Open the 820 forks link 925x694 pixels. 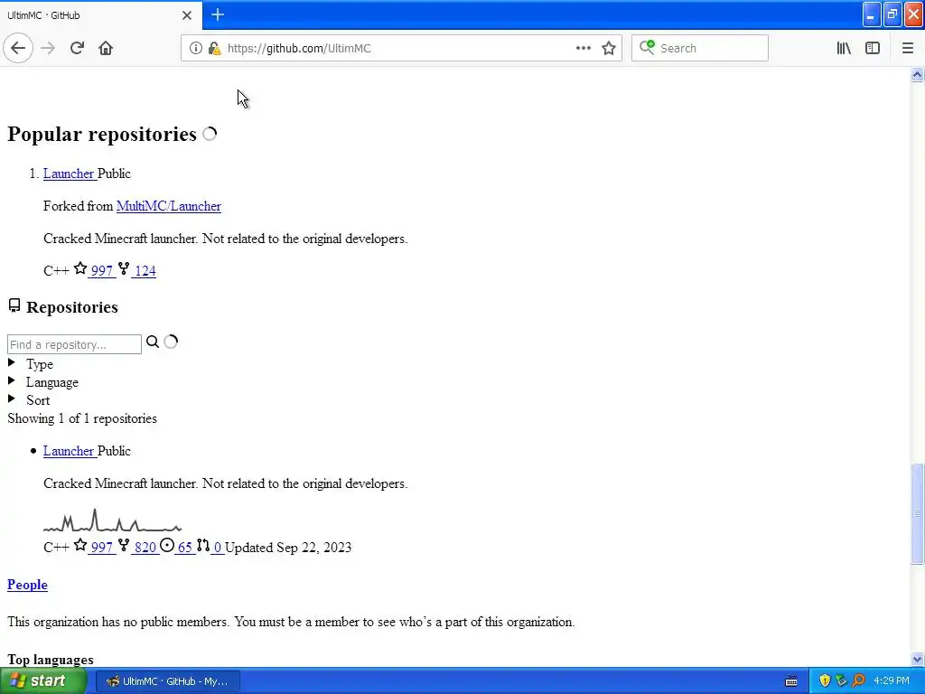click(x=145, y=547)
